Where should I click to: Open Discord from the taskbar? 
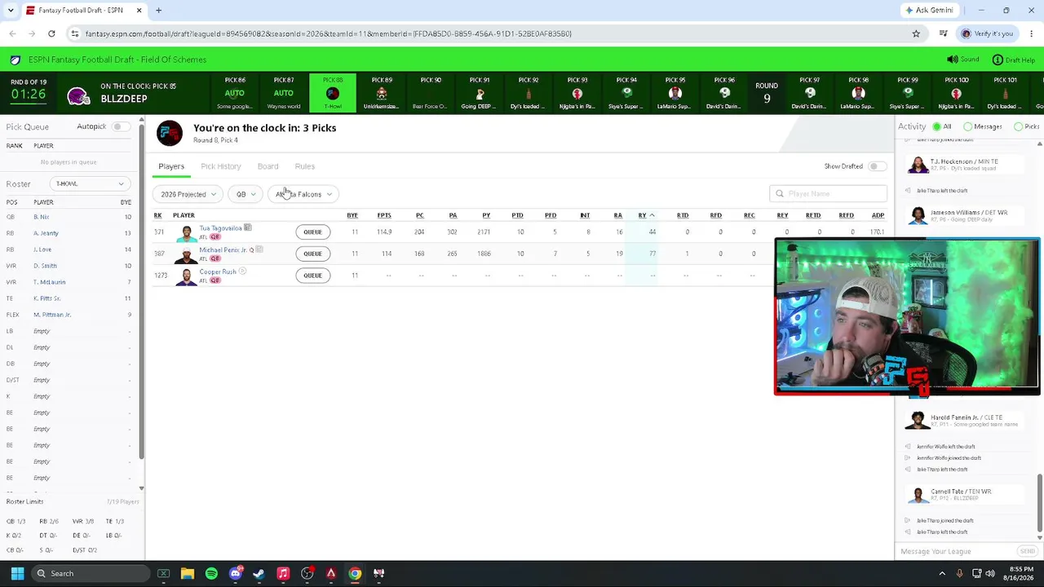tap(236, 573)
